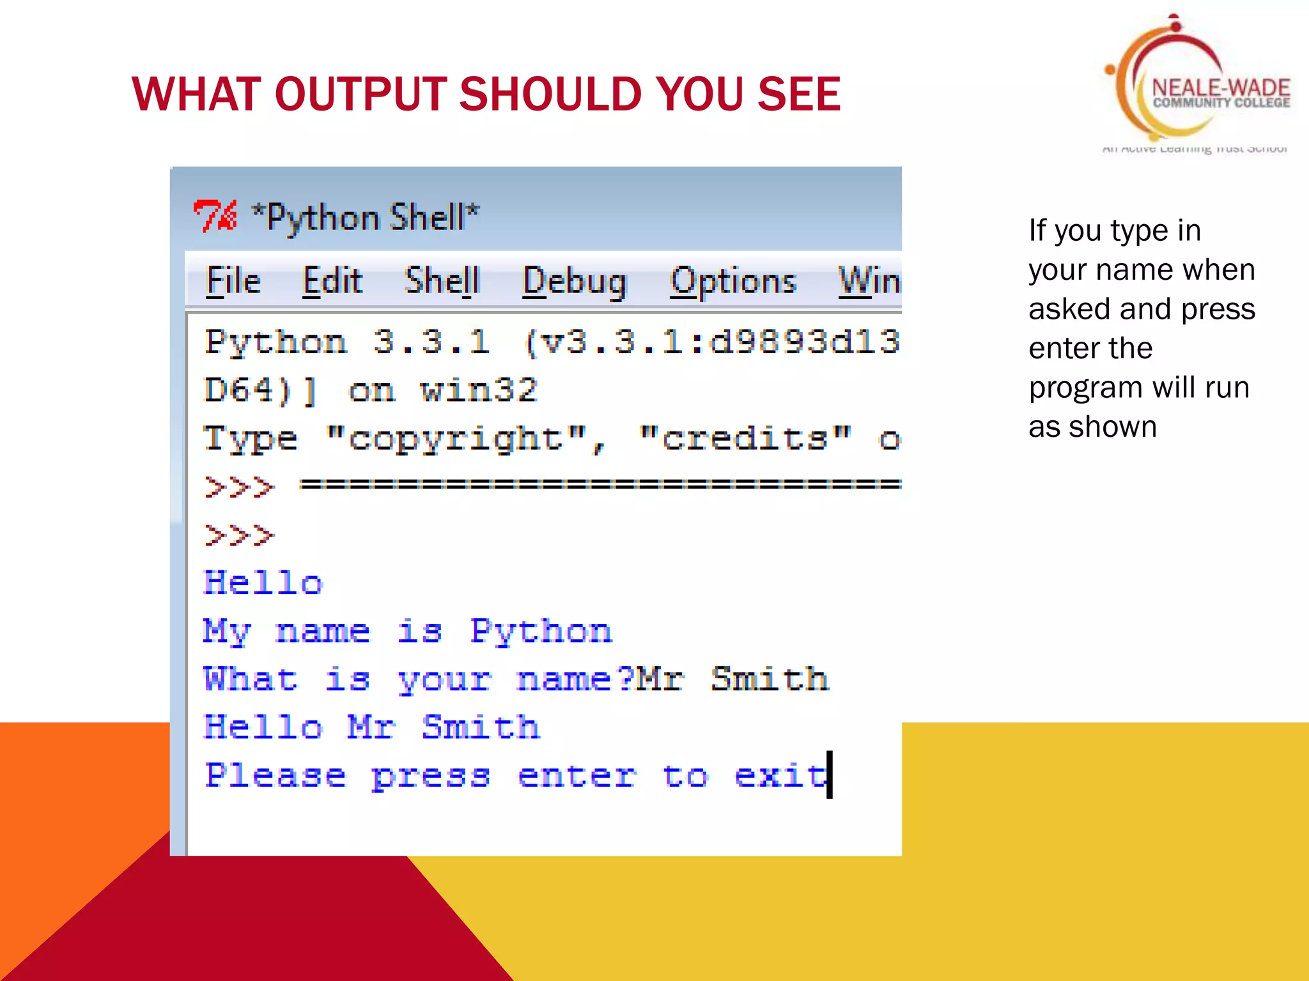Screen dimensions: 1309x981
Task: Click the *Python Shell* window title
Action: tap(366, 217)
